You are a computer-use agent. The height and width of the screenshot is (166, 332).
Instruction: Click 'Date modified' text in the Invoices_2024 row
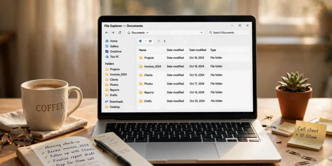point(175,66)
